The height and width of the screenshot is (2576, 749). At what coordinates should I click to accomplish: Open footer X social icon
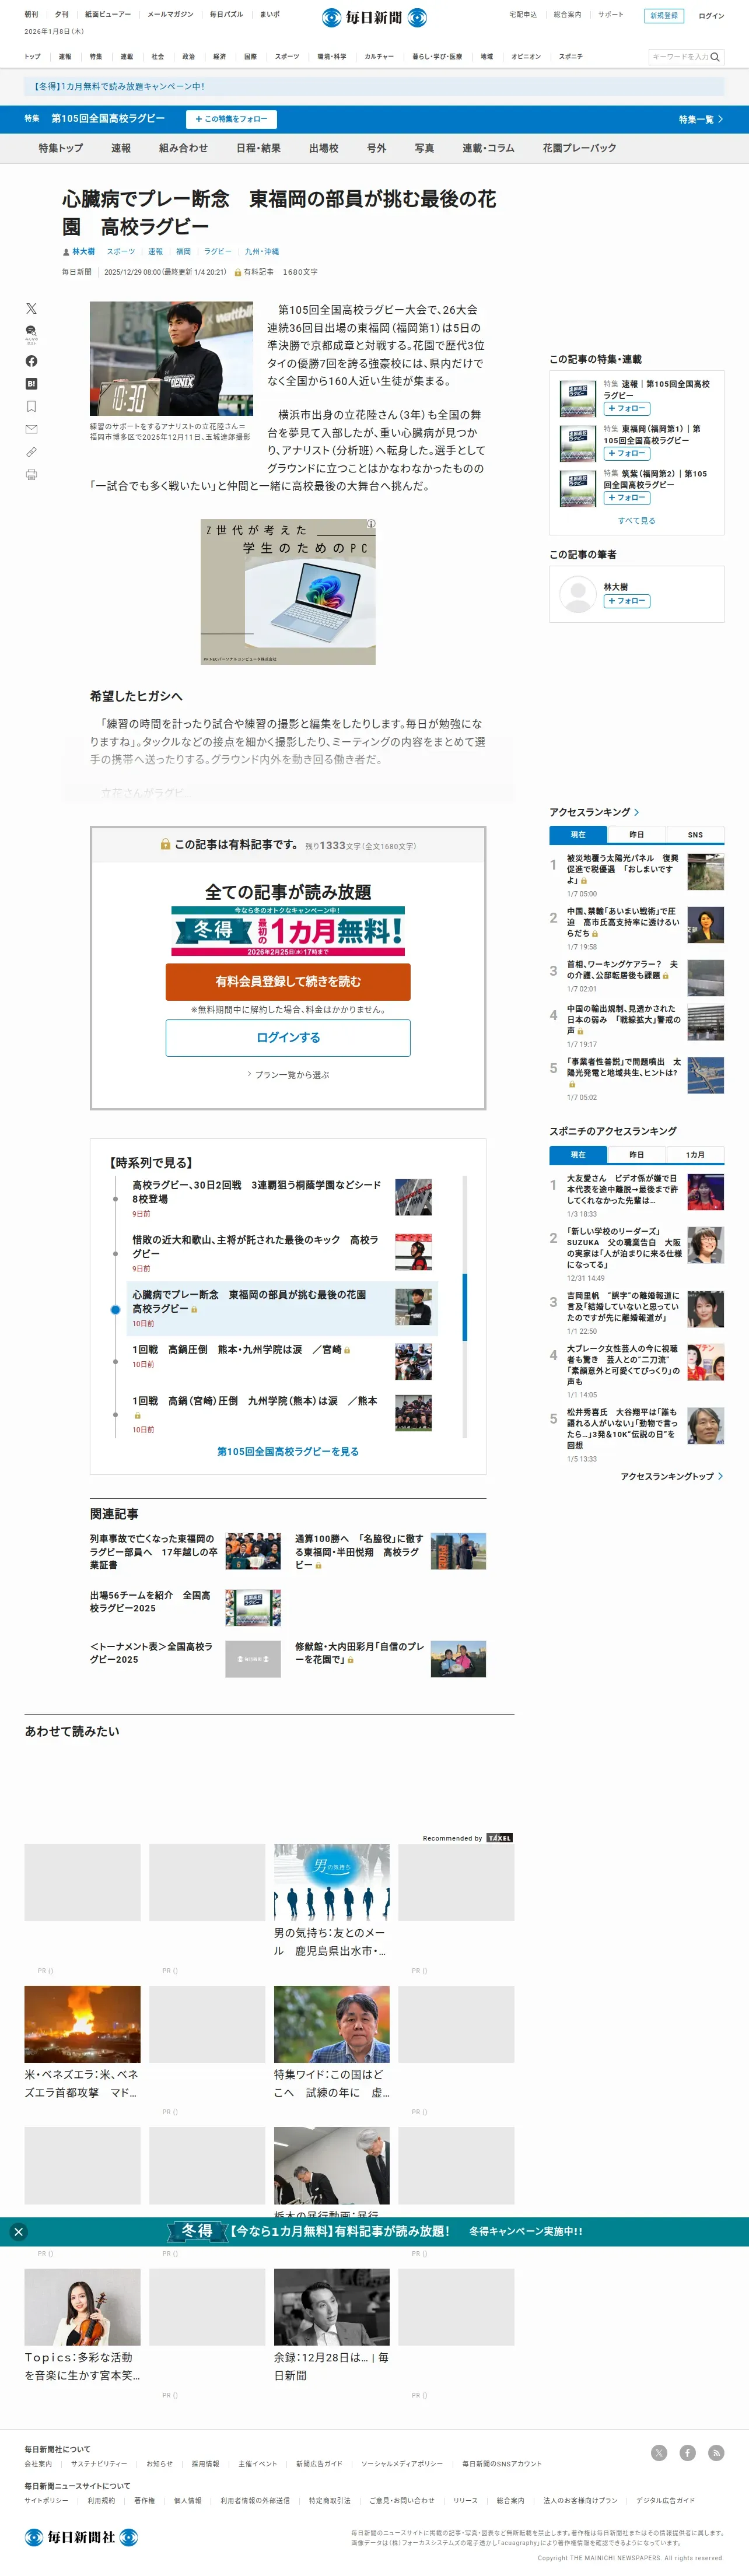[659, 2452]
